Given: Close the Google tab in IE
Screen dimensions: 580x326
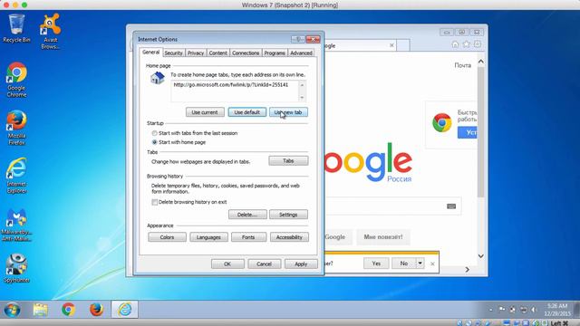Looking at the screenshot, I should click(391, 45).
